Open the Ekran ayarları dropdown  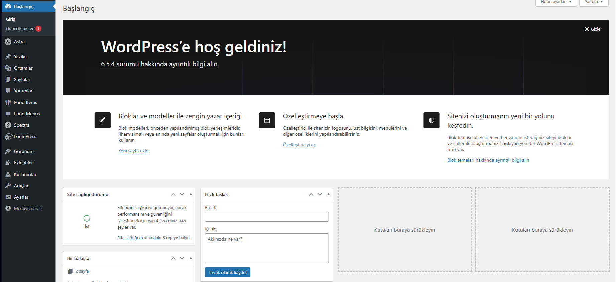556,2
